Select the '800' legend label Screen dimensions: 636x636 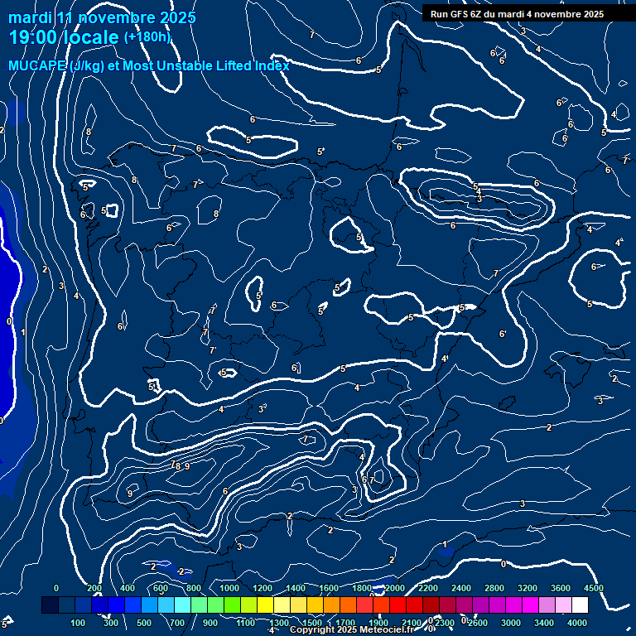(194, 588)
